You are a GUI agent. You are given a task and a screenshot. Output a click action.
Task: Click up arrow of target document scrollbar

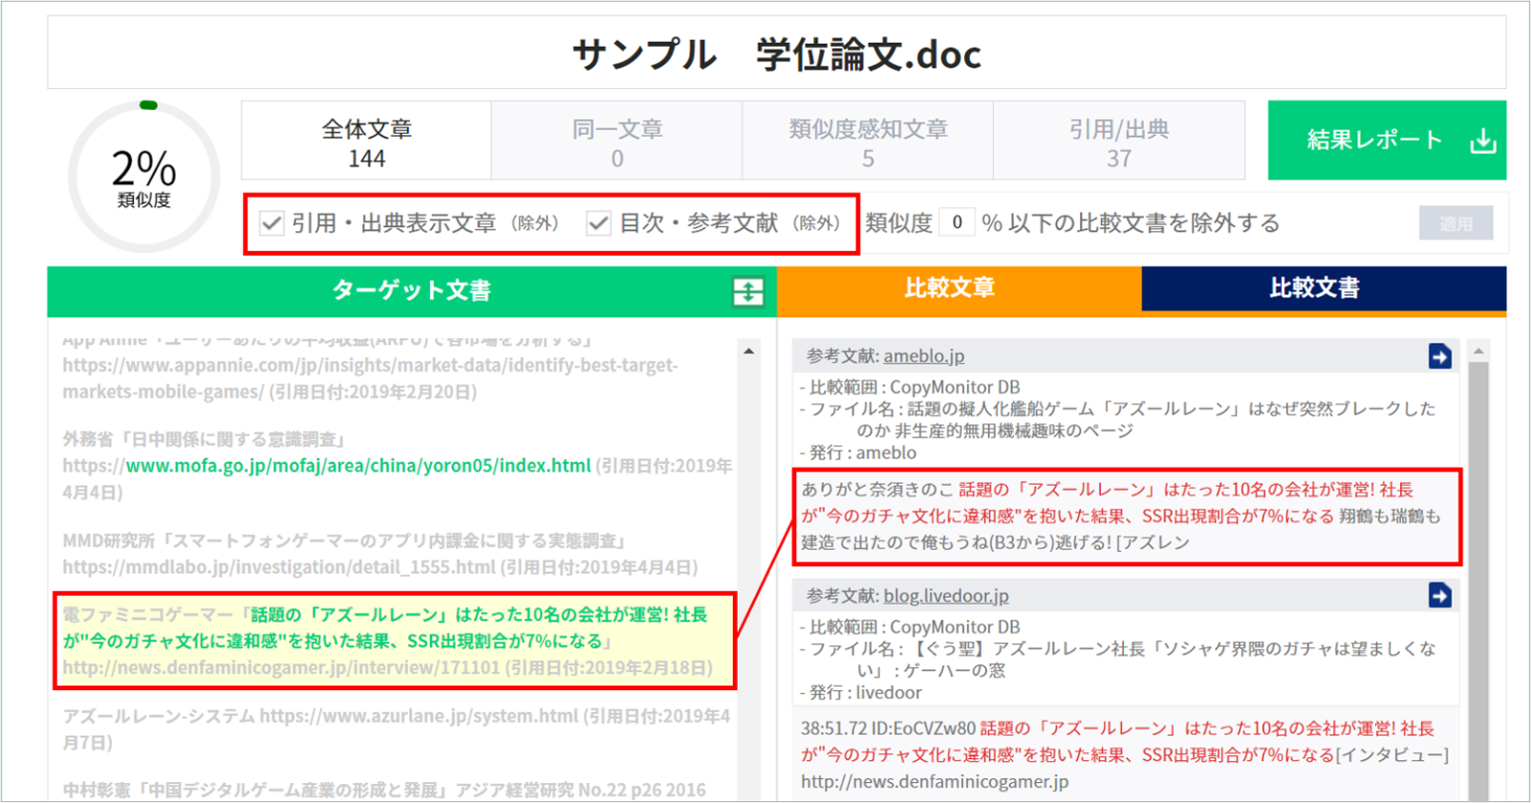pyautogui.click(x=749, y=352)
